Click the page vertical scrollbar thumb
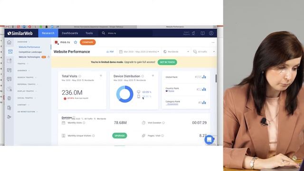 click(x=216, y=78)
